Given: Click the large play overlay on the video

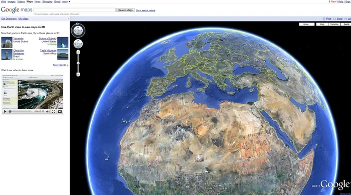Looking at the screenshot, I should tap(33, 92).
